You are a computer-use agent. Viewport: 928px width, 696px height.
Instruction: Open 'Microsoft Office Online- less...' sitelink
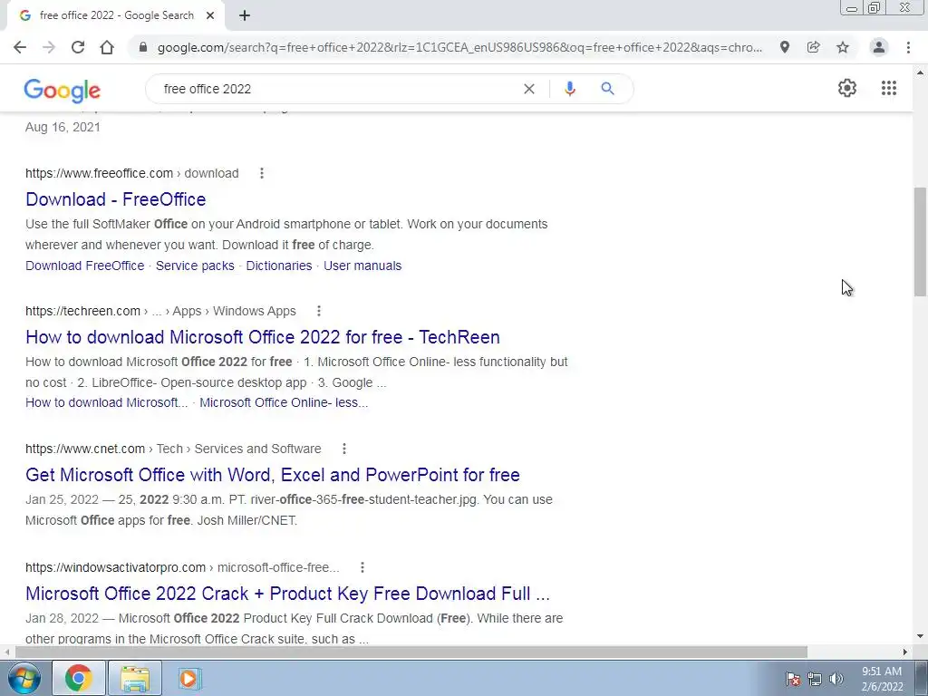pyautogui.click(x=284, y=402)
